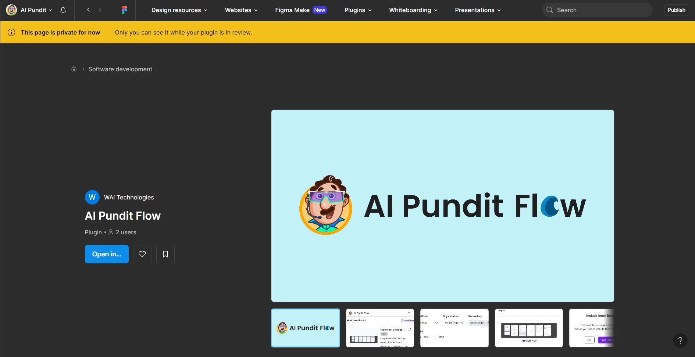This screenshot has height=357, width=695.
Task: Open notifications bell
Action: 63,10
